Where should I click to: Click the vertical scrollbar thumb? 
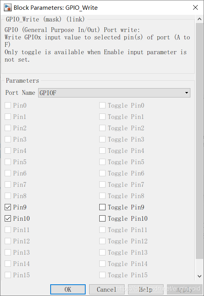point(199,141)
